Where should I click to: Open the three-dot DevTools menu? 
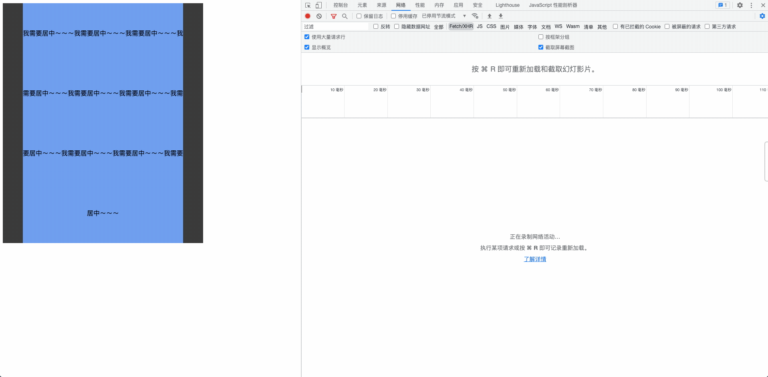[751, 5]
